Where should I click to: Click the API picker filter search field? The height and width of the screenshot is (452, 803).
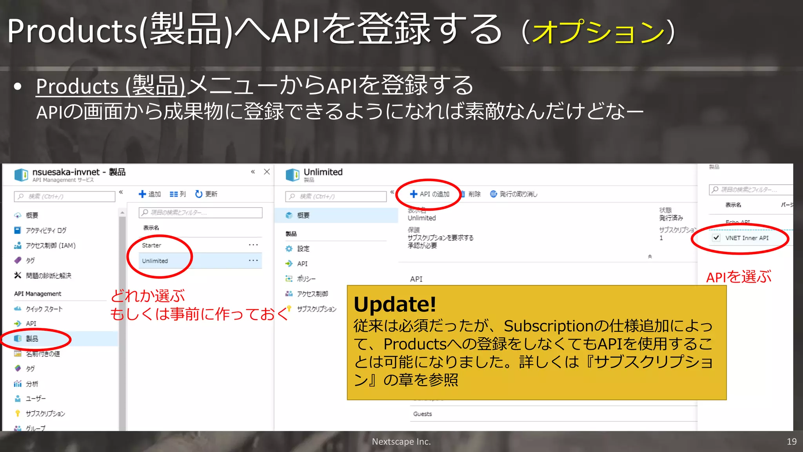751,190
